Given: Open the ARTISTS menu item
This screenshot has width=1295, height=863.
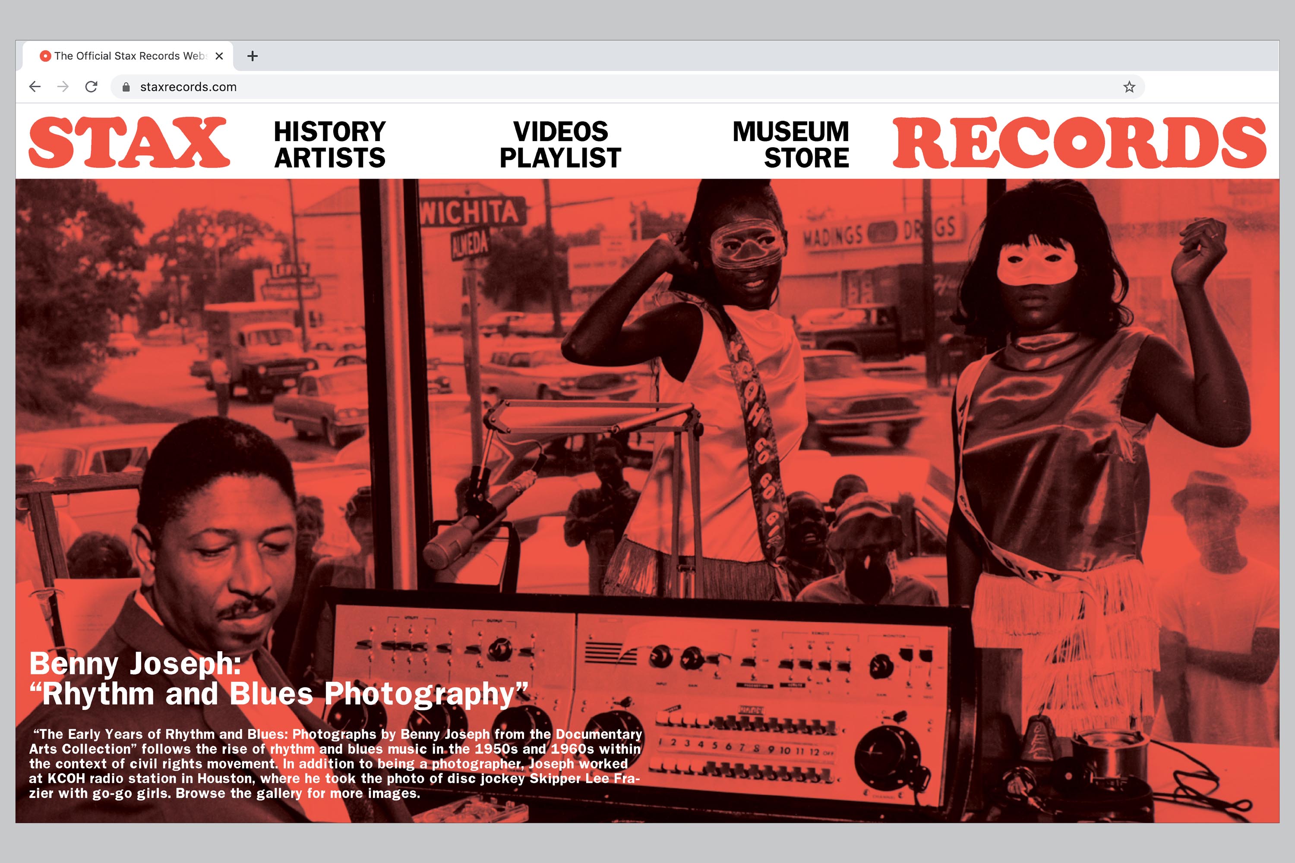Looking at the screenshot, I should (330, 158).
